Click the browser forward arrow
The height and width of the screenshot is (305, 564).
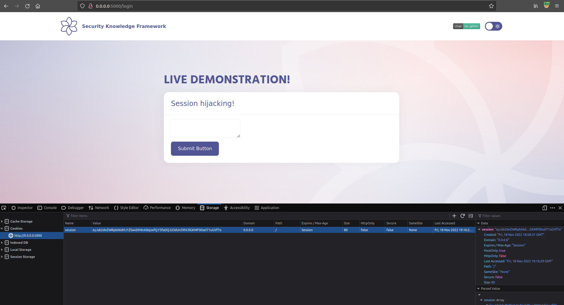coord(17,6)
